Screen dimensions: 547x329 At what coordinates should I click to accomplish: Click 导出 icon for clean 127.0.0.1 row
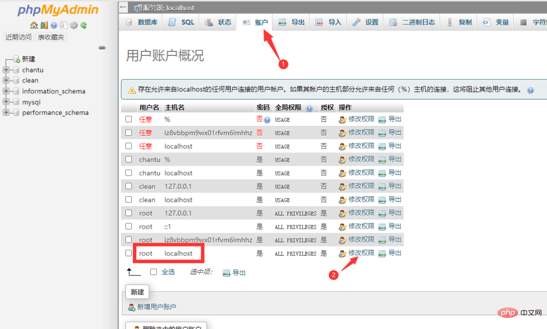coord(382,187)
